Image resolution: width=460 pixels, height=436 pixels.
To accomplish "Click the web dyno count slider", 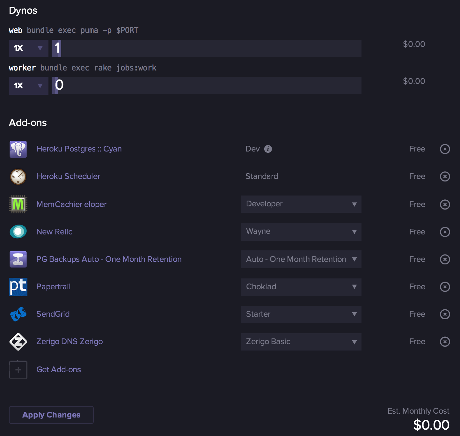I will [207, 48].
